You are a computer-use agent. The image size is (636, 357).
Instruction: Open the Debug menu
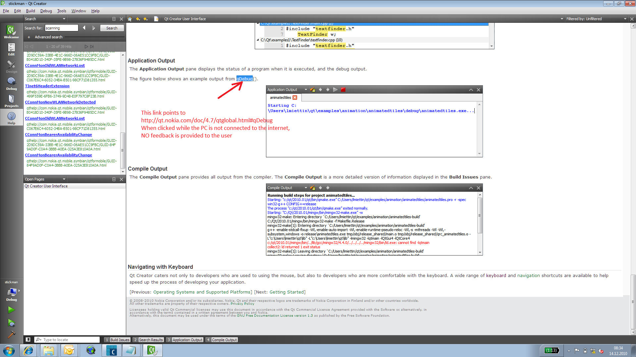point(46,11)
